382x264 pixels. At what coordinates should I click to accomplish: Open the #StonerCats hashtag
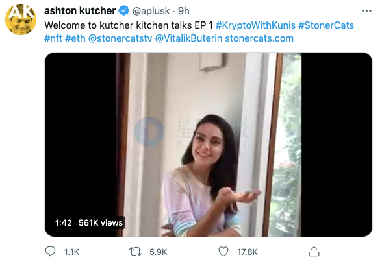tap(326, 25)
